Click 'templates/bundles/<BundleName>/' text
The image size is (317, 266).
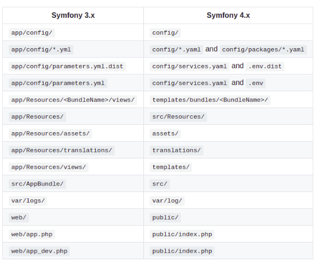tap(210, 100)
